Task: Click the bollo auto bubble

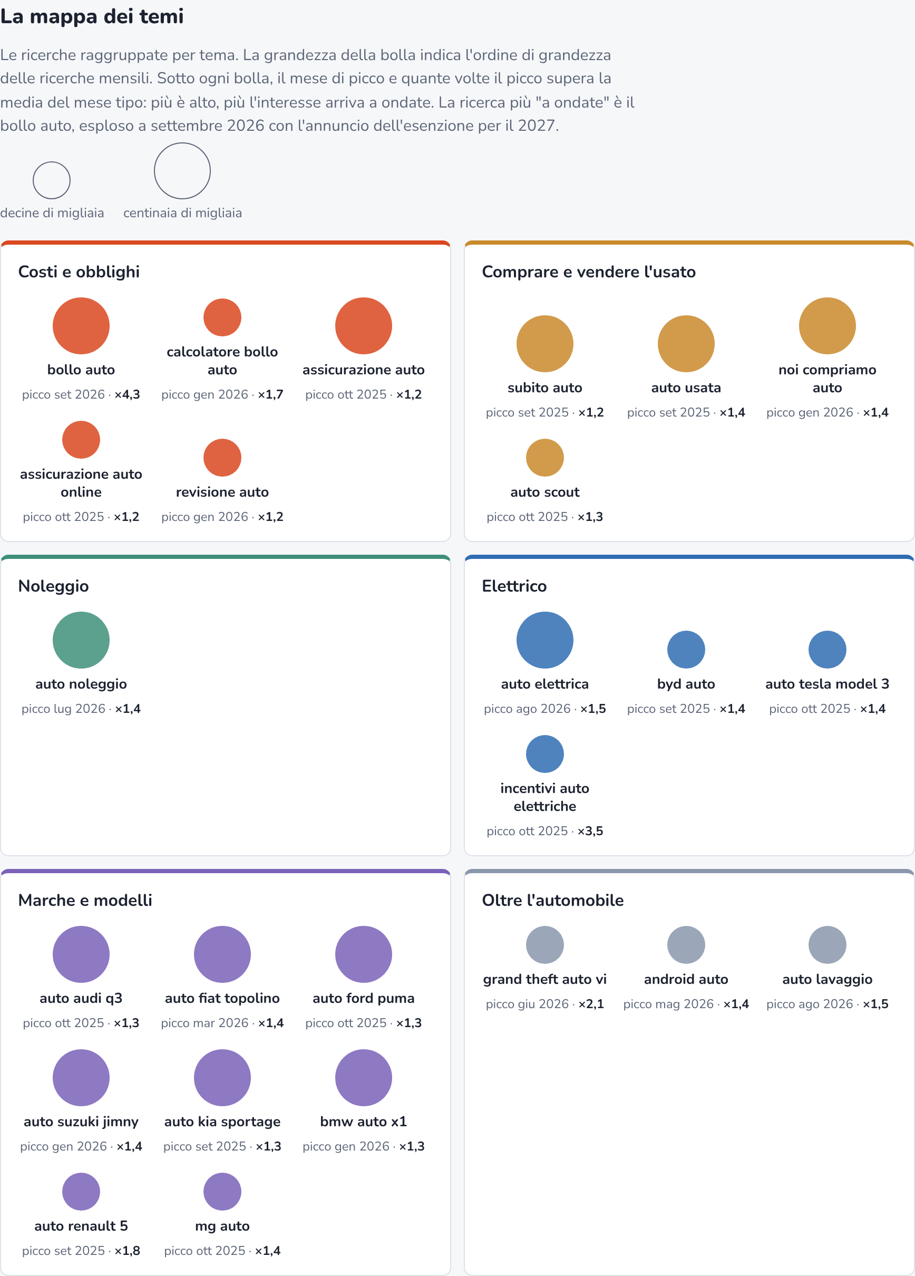Action: (x=81, y=326)
